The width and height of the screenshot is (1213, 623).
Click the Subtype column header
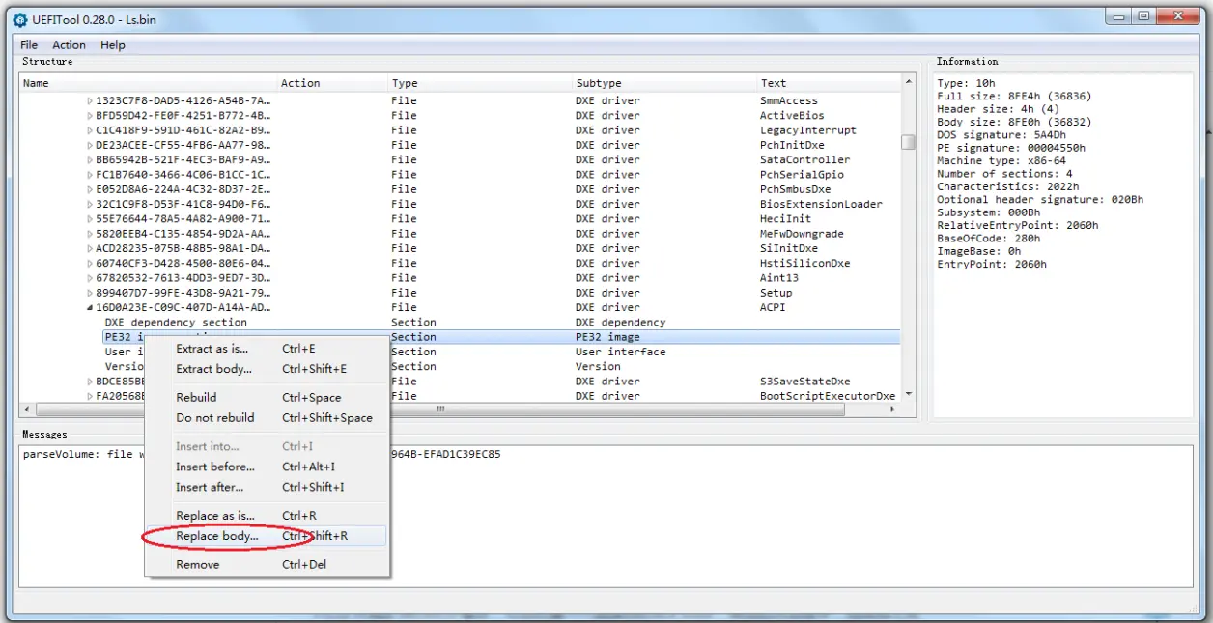coord(664,83)
